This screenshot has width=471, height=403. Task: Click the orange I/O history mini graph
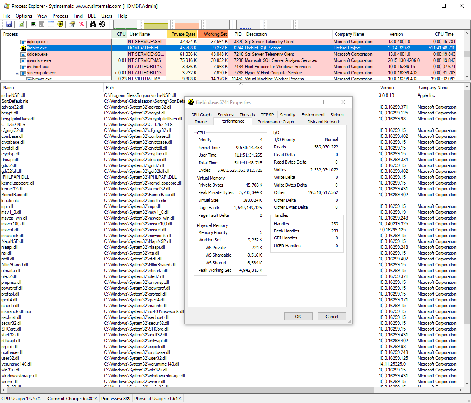pos(187,25)
